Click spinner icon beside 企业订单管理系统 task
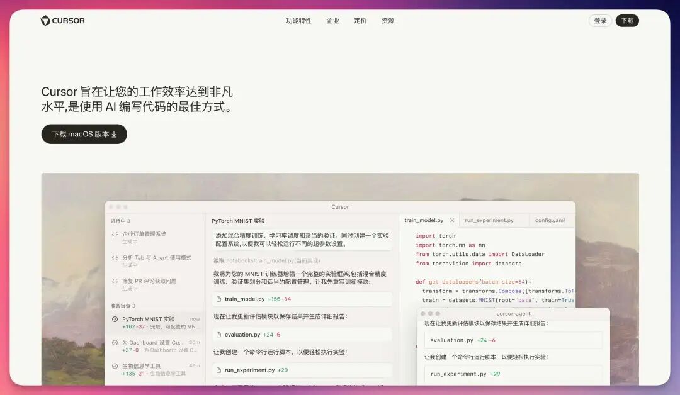This screenshot has height=395, width=680. 115,233
